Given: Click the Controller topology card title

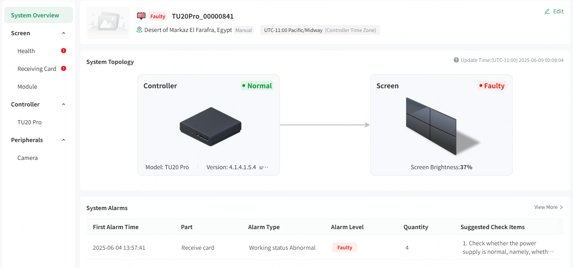Looking at the screenshot, I should tap(160, 85).
